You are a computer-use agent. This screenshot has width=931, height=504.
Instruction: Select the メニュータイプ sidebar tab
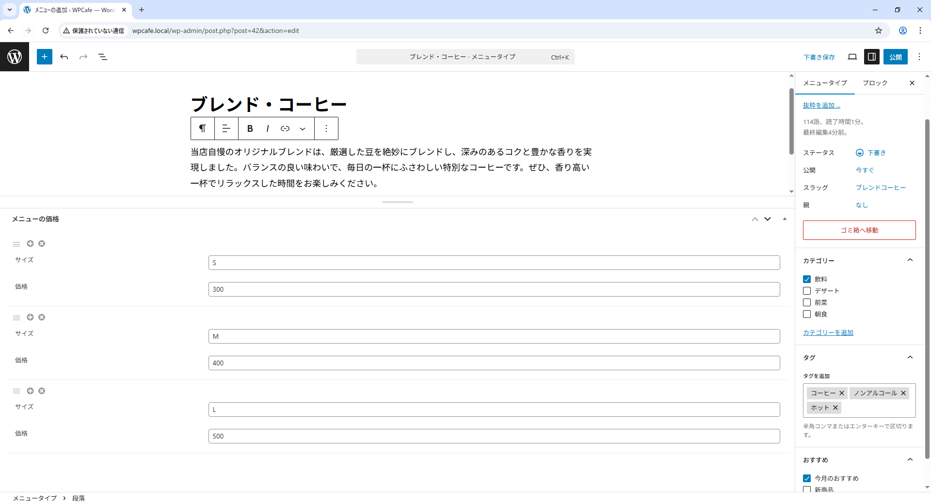pos(825,83)
